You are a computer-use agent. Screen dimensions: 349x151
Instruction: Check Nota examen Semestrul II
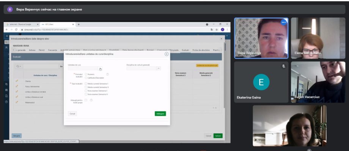(x=86, y=94)
